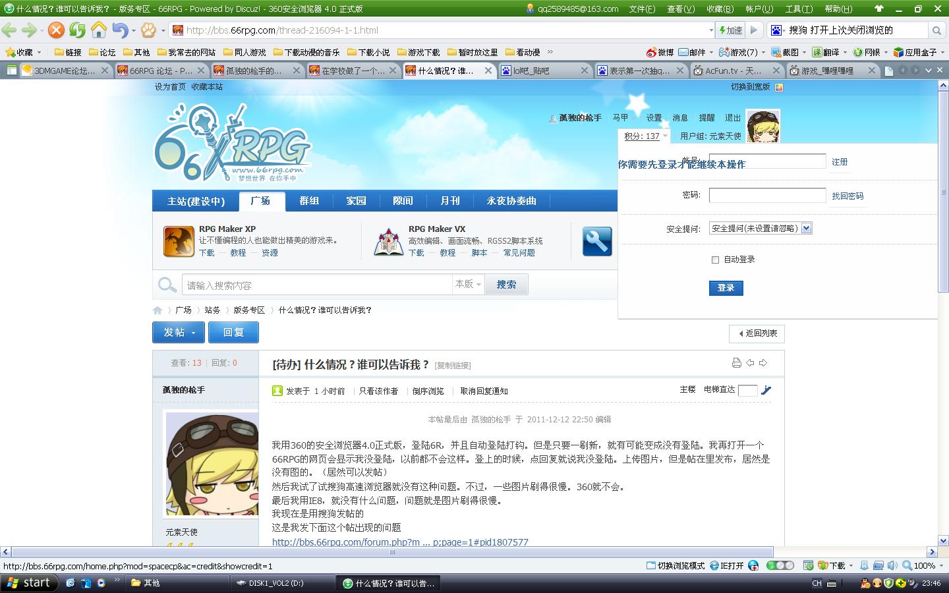
Task: Open the 100% zoom level menu
Action: coord(924,565)
